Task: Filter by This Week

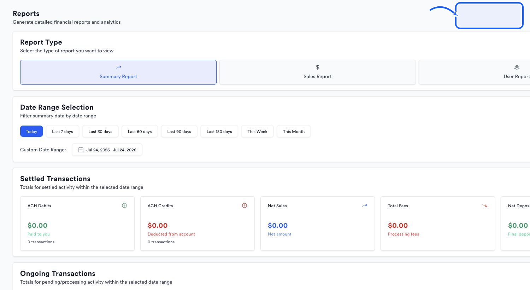Action: (x=257, y=131)
